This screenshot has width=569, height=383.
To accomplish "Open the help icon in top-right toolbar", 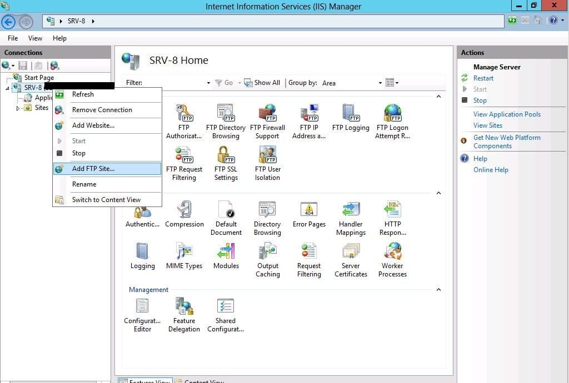I will coord(553,21).
